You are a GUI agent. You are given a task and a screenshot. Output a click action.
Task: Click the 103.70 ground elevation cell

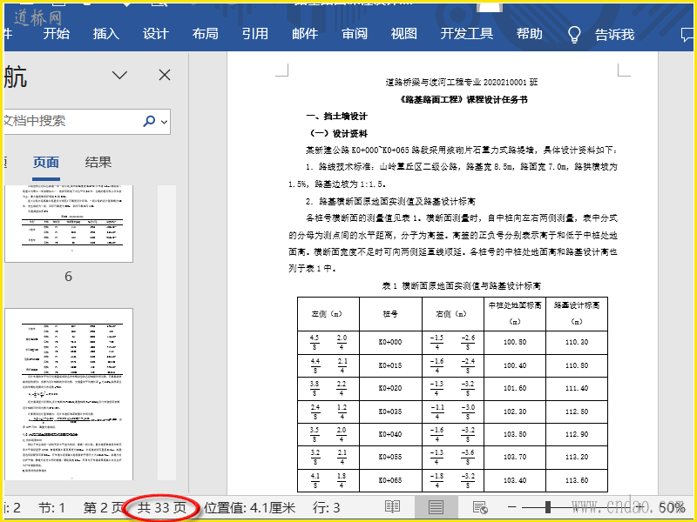pos(515,457)
